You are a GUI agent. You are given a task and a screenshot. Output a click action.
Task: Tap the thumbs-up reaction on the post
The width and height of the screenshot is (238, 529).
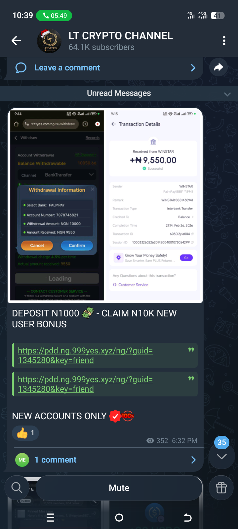(x=25, y=433)
